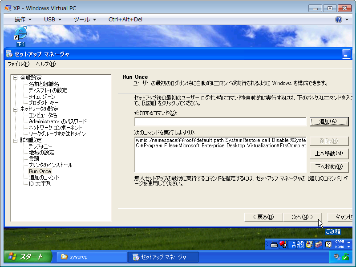Click the keyboard icon on language bar
The image size is (356, 267).
tap(274, 245)
